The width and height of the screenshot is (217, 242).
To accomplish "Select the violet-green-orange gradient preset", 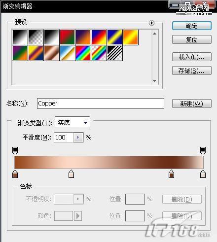I will (x=20, y=53).
